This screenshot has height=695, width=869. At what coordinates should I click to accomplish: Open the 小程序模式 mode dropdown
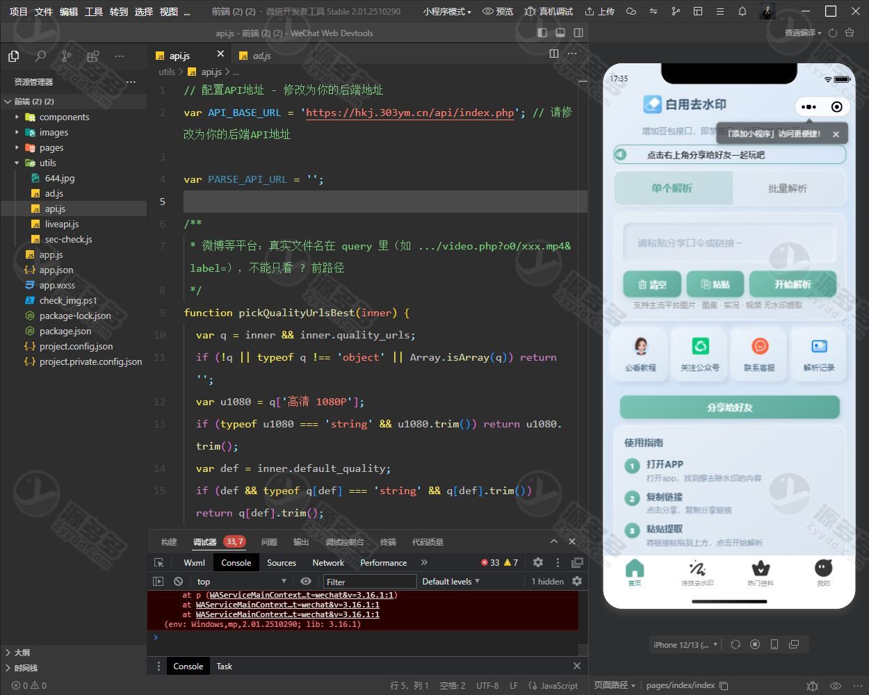click(447, 12)
